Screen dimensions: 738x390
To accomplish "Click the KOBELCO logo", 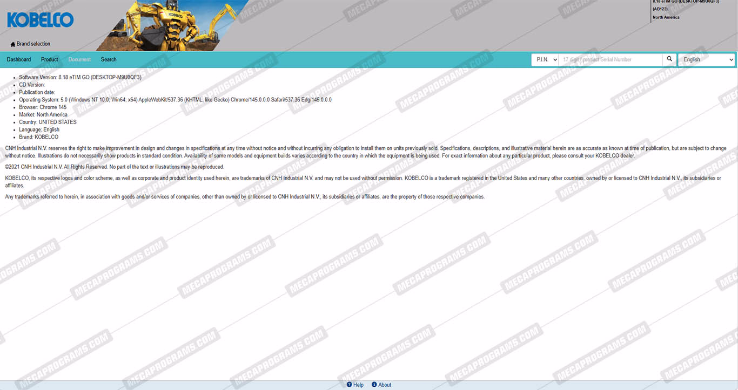I will (x=41, y=20).
